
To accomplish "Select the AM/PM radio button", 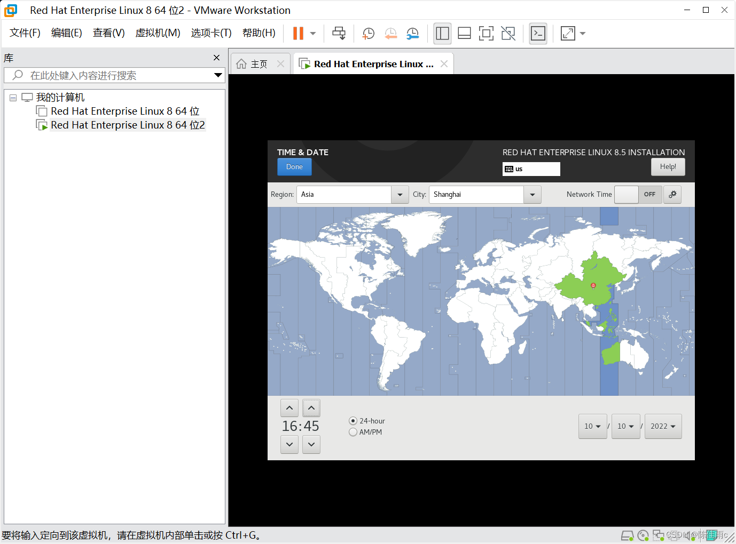I will (353, 432).
